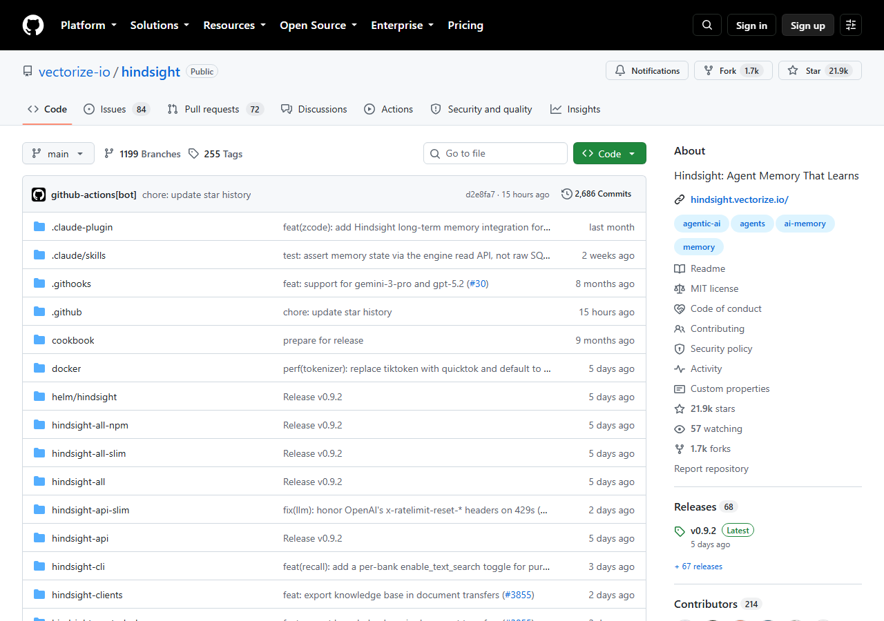Screen dimensions: 884x621
Task: Expand the Open Source menu
Action: 318,25
